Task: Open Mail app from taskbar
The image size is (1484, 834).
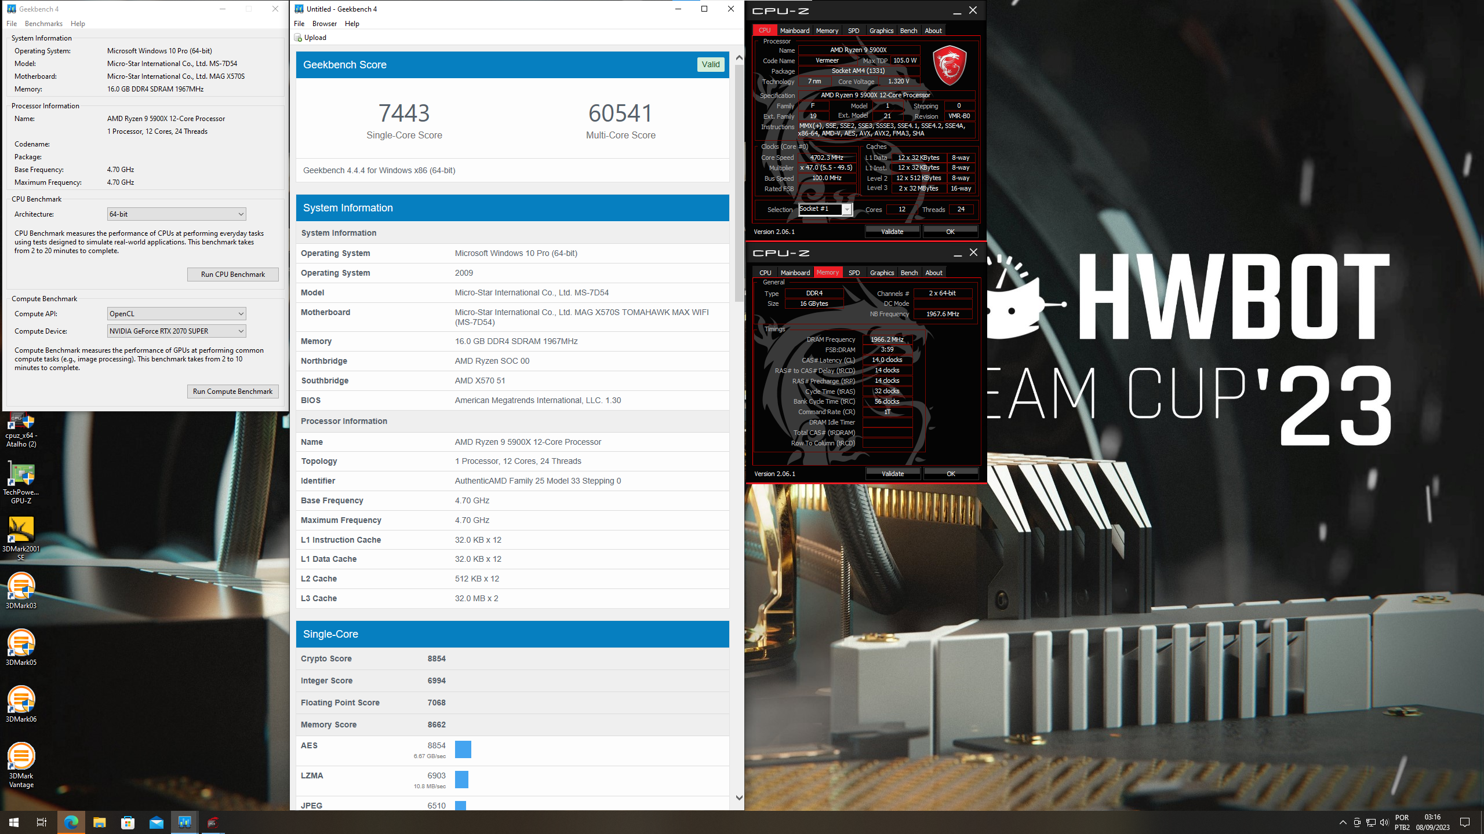Action: [157, 822]
